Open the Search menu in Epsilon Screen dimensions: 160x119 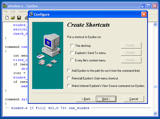[23, 12]
